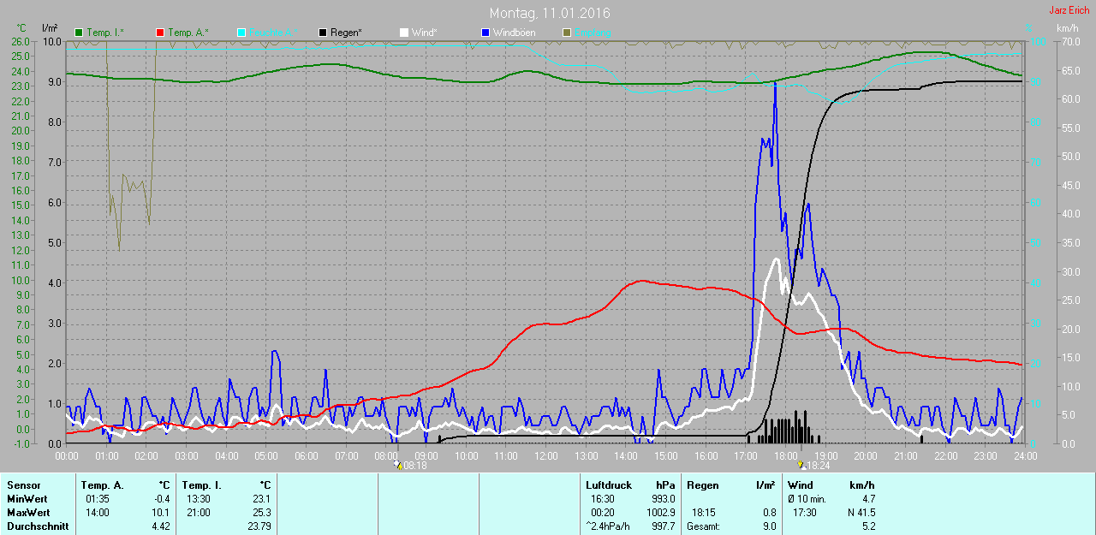Click the pressure maximum '1002.9'
This screenshot has width=1096, height=535.
pyautogui.click(x=661, y=513)
